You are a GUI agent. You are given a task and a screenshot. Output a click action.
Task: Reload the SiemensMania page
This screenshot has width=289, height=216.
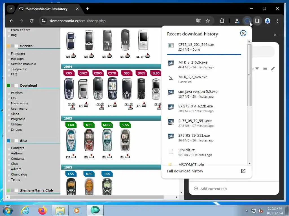[x=32, y=21]
